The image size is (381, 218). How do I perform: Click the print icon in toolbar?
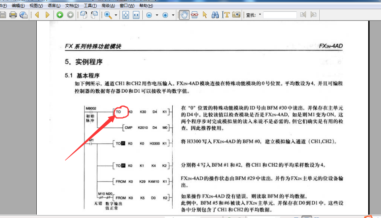coord(13,15)
